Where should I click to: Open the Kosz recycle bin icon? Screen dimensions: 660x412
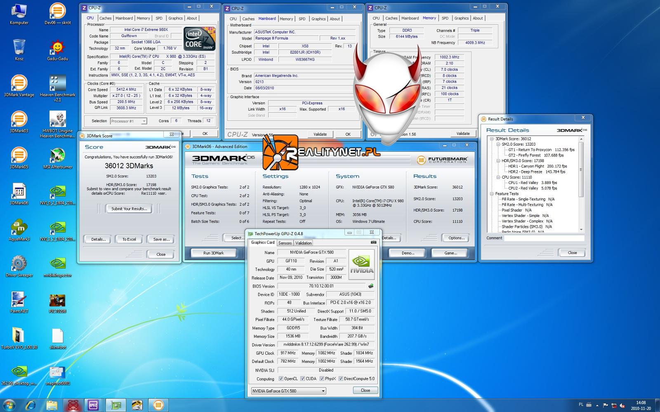point(19,50)
